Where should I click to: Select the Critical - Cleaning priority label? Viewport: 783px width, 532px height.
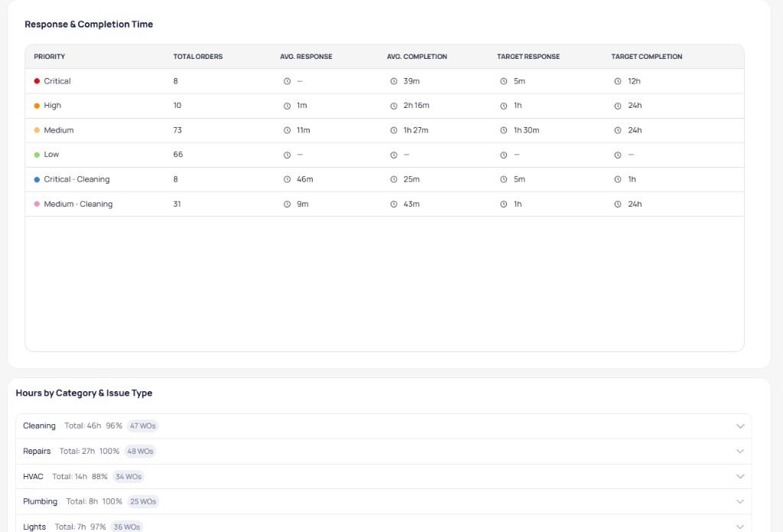(77, 179)
